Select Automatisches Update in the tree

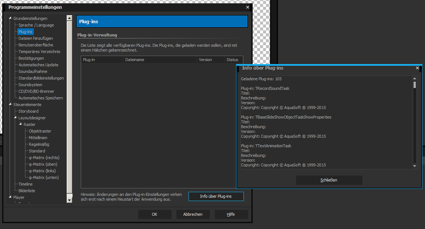click(x=38, y=65)
